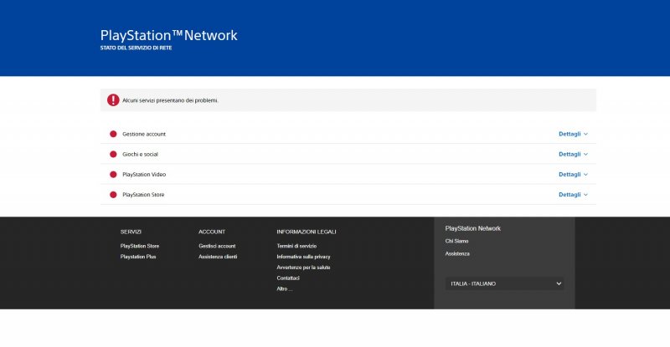The height and width of the screenshot is (347, 670).
Task: Open Assistenza clienti footer link
Action: click(x=218, y=257)
